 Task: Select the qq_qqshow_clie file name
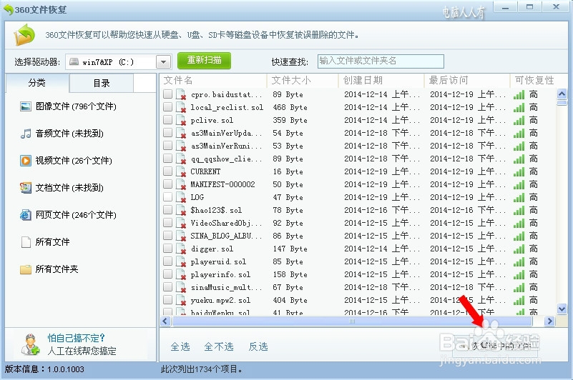(x=226, y=159)
